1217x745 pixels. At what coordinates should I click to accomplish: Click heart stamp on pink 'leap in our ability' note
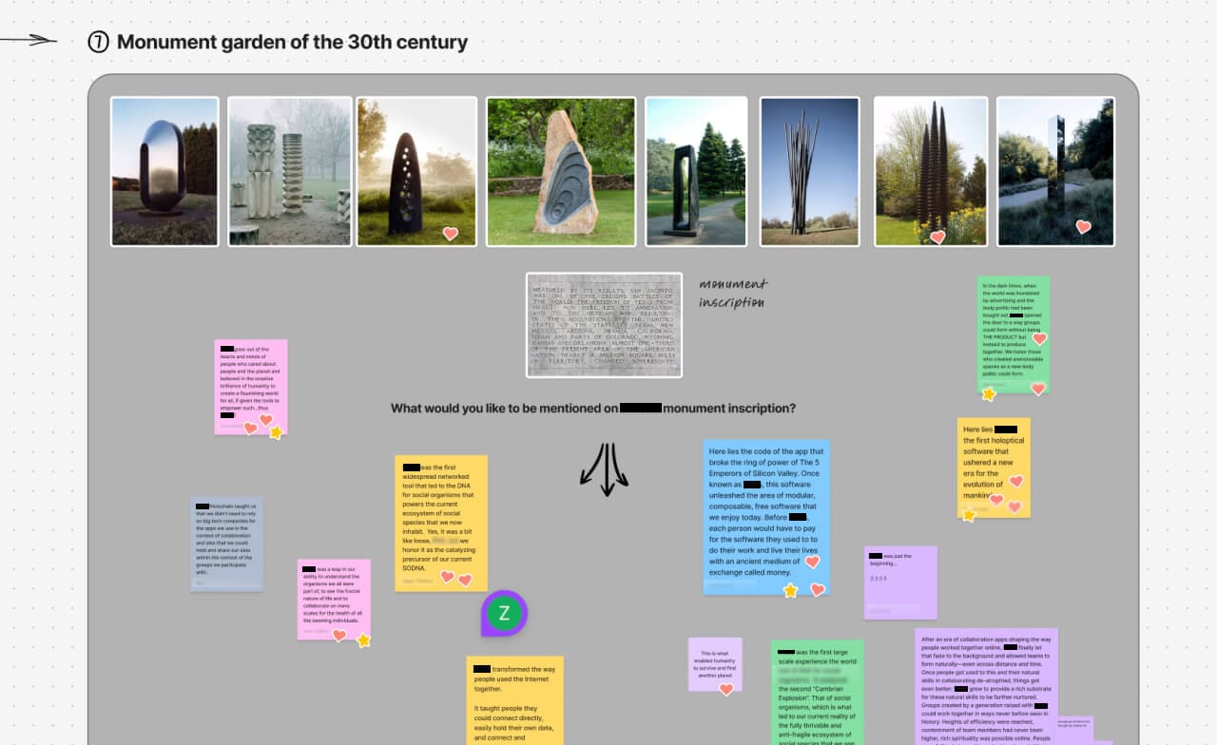338,635
